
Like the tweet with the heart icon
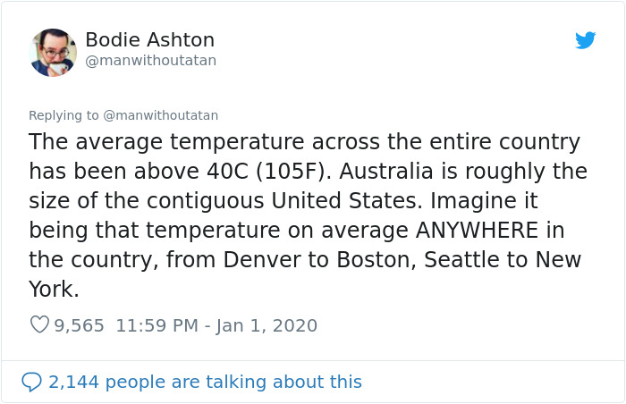tap(39, 325)
